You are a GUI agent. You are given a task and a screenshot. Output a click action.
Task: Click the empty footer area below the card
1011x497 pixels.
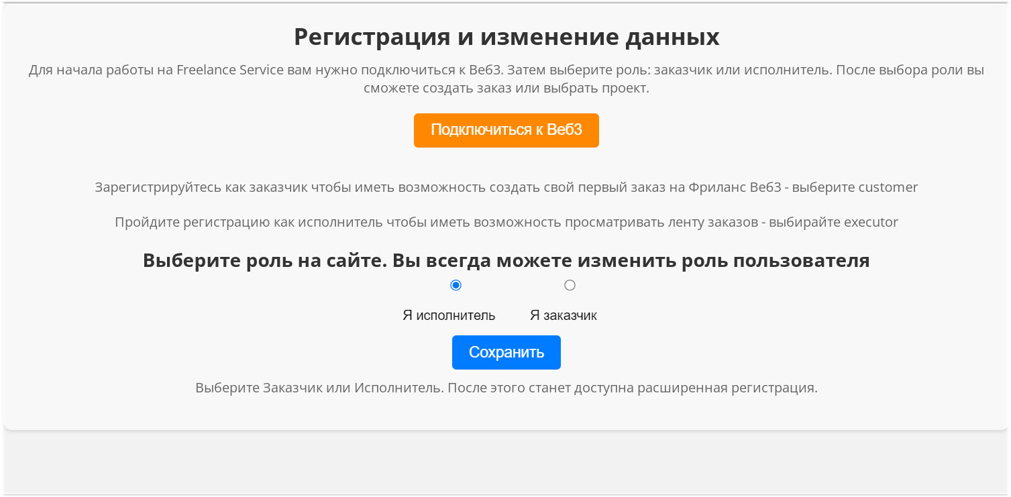506,463
